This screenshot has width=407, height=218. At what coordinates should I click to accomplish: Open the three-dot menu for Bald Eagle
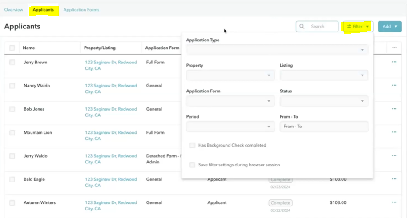(x=394, y=179)
